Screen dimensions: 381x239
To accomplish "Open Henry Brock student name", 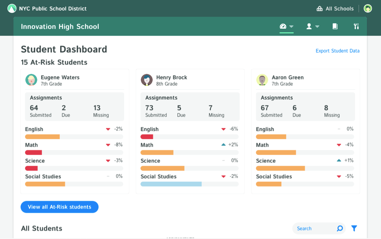I will [172, 77].
